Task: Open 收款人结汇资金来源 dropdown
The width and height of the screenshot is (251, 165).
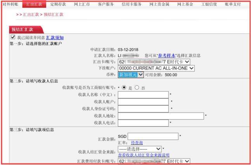Action: point(140,149)
